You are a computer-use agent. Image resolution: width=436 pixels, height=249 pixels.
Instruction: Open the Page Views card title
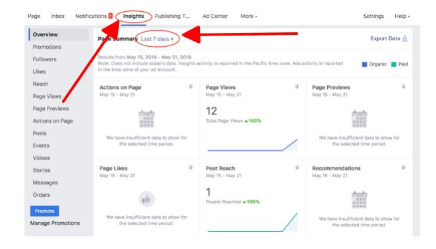point(220,88)
